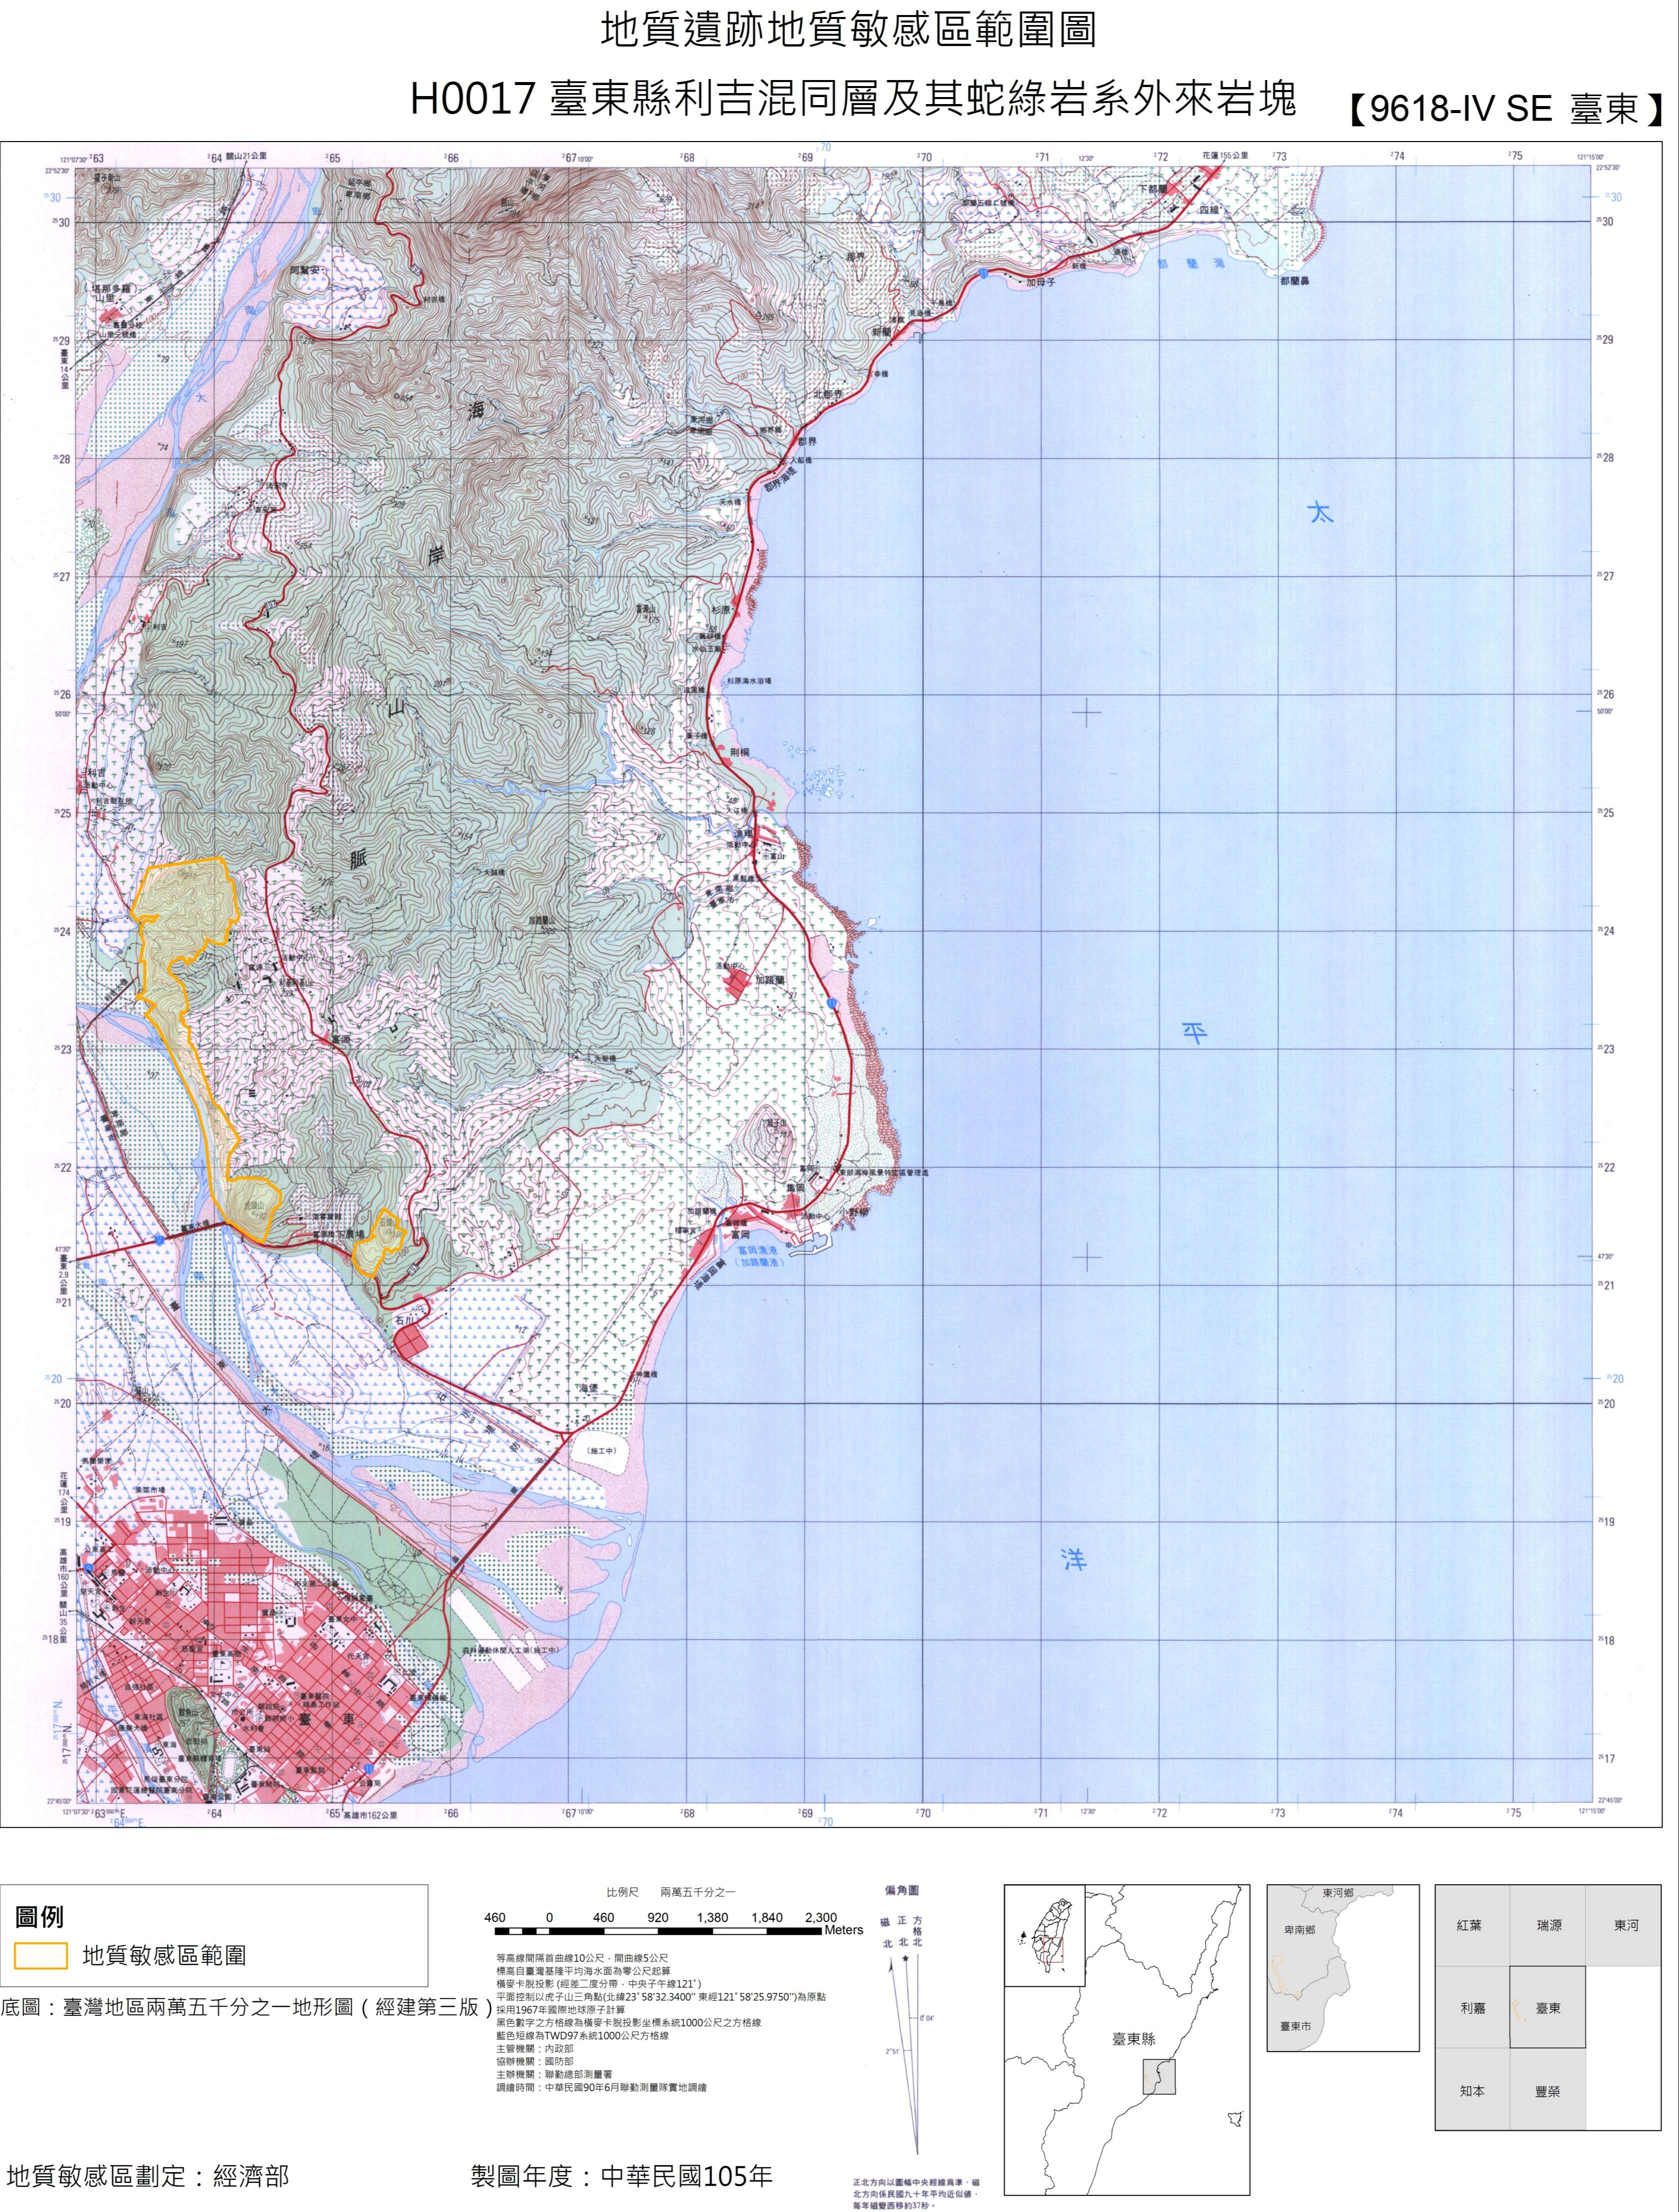
Task: Select the 臺東 cell in index grid
Action: [1547, 2007]
